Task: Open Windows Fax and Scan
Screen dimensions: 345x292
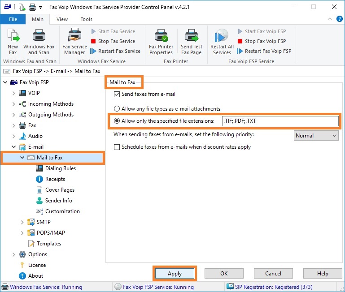Action: pos(39,42)
